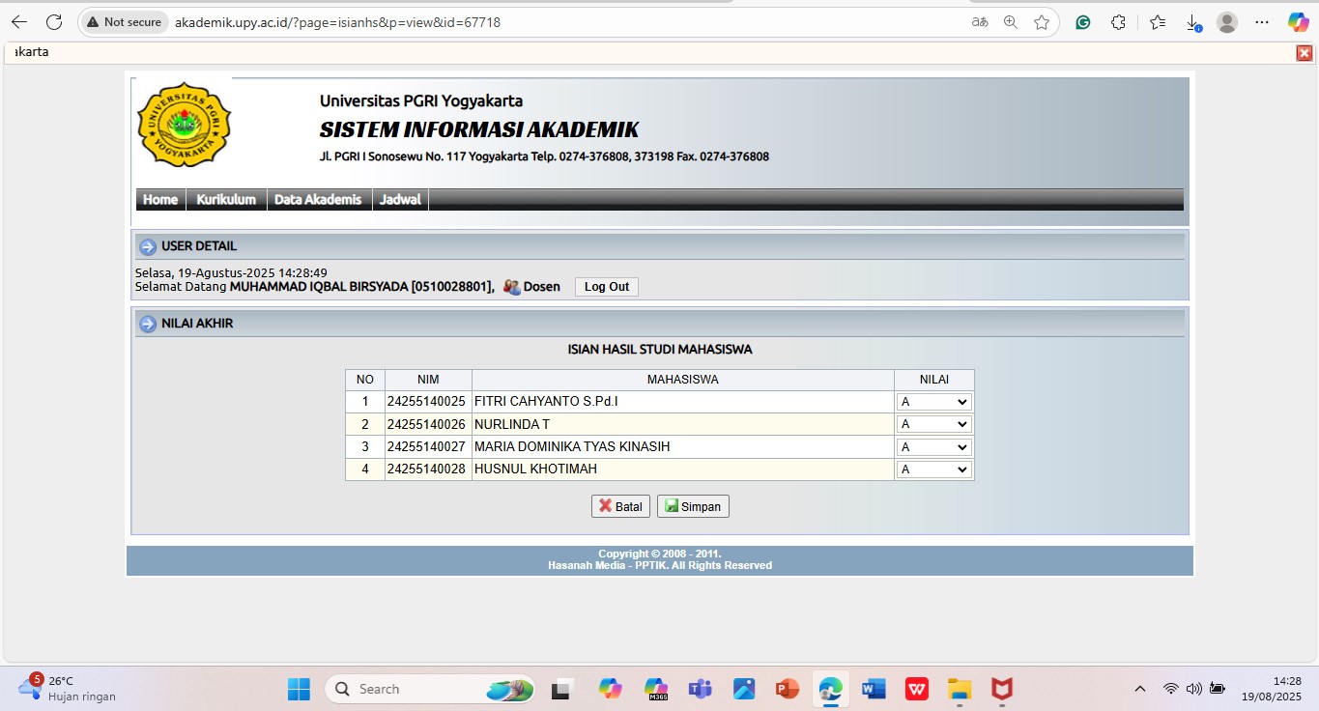Click the favorites star in address bar

click(1041, 22)
